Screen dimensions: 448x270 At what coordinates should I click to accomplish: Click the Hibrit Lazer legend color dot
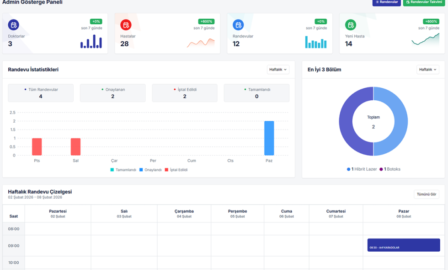(348, 169)
